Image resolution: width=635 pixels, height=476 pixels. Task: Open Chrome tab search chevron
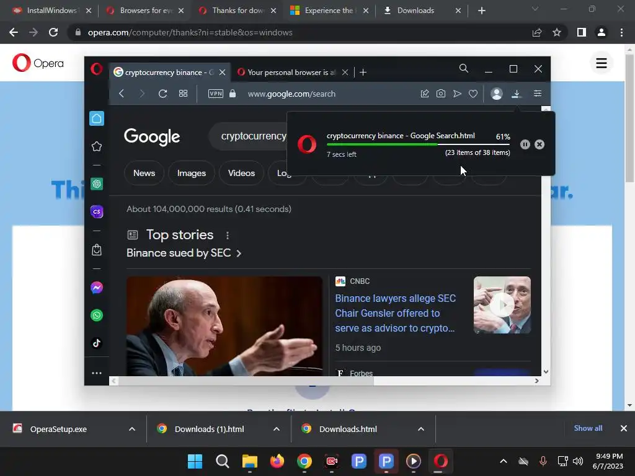coord(535,9)
